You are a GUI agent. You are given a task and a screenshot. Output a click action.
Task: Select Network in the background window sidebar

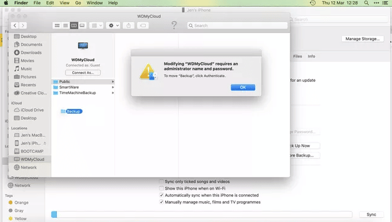coord(19,185)
